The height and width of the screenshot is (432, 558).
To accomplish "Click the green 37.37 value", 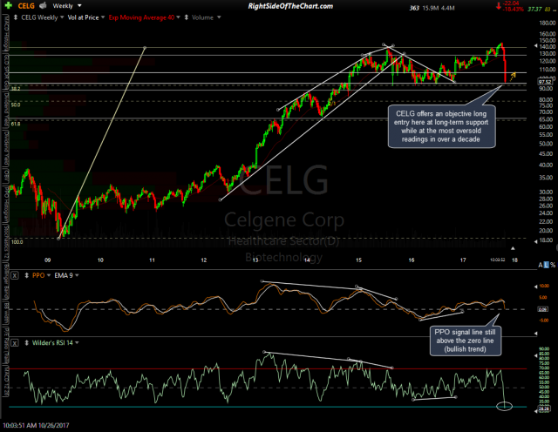I will point(534,9).
